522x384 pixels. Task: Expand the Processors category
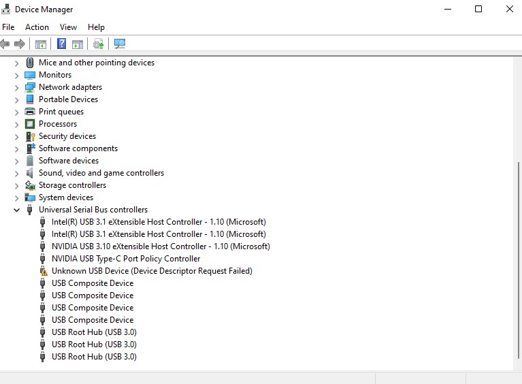pos(16,125)
